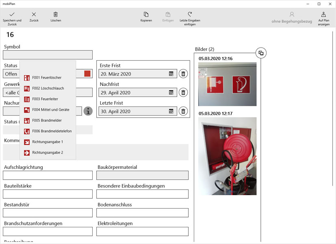Open photo from 05.03.2020 12:16
This screenshot has width=336, height=244.
(x=227, y=84)
